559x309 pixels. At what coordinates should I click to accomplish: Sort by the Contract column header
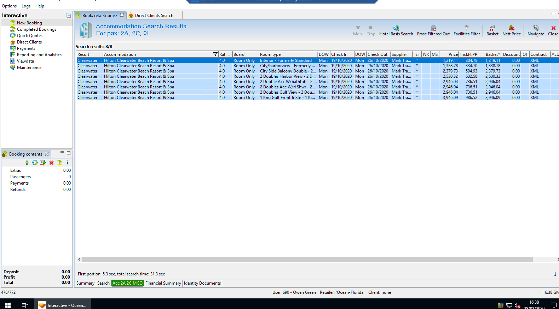540,54
